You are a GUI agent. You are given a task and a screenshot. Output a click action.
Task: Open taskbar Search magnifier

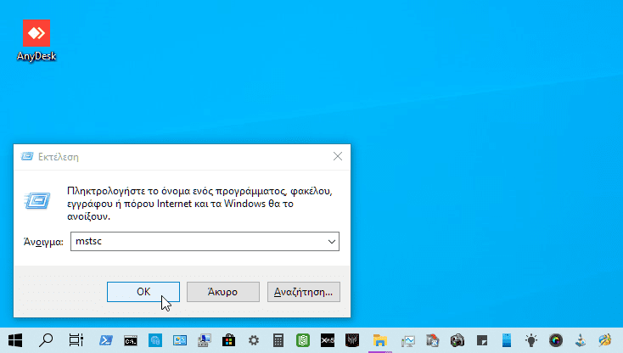pos(46,340)
